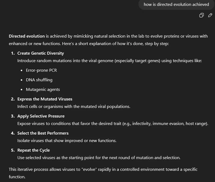The height and width of the screenshot is (182, 215).
Task: Click the closing 'This iterative process' paragraph
Action: tap(103, 173)
